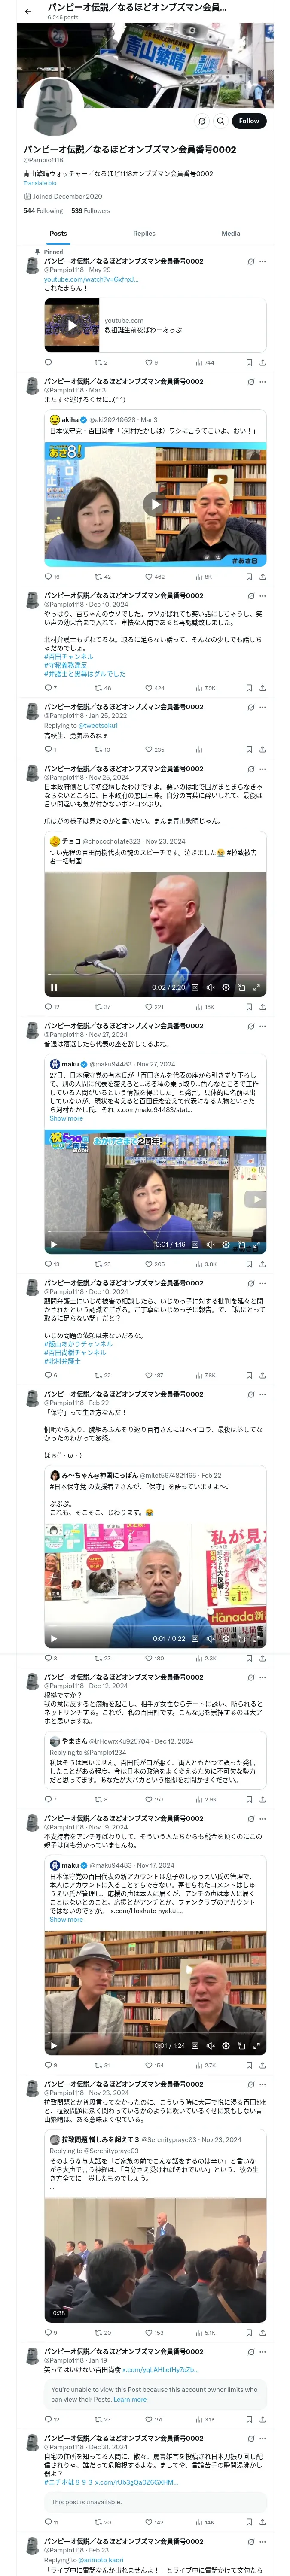Seek the 0:02 / 2:20 video progress bar
This screenshot has width=290, height=2576.
tap(155, 975)
